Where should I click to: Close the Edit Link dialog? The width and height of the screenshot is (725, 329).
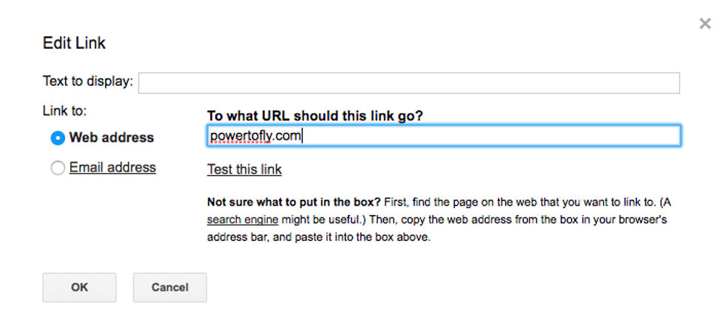pos(705,24)
